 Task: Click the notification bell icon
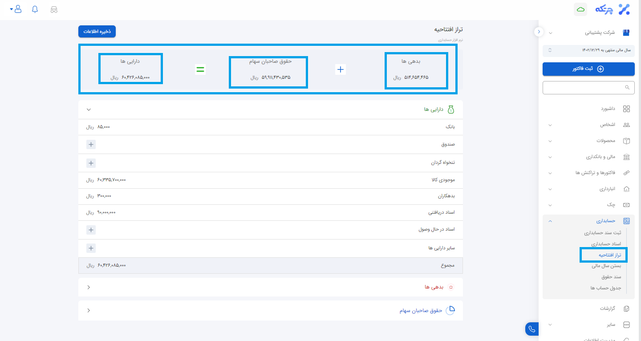pyautogui.click(x=35, y=9)
